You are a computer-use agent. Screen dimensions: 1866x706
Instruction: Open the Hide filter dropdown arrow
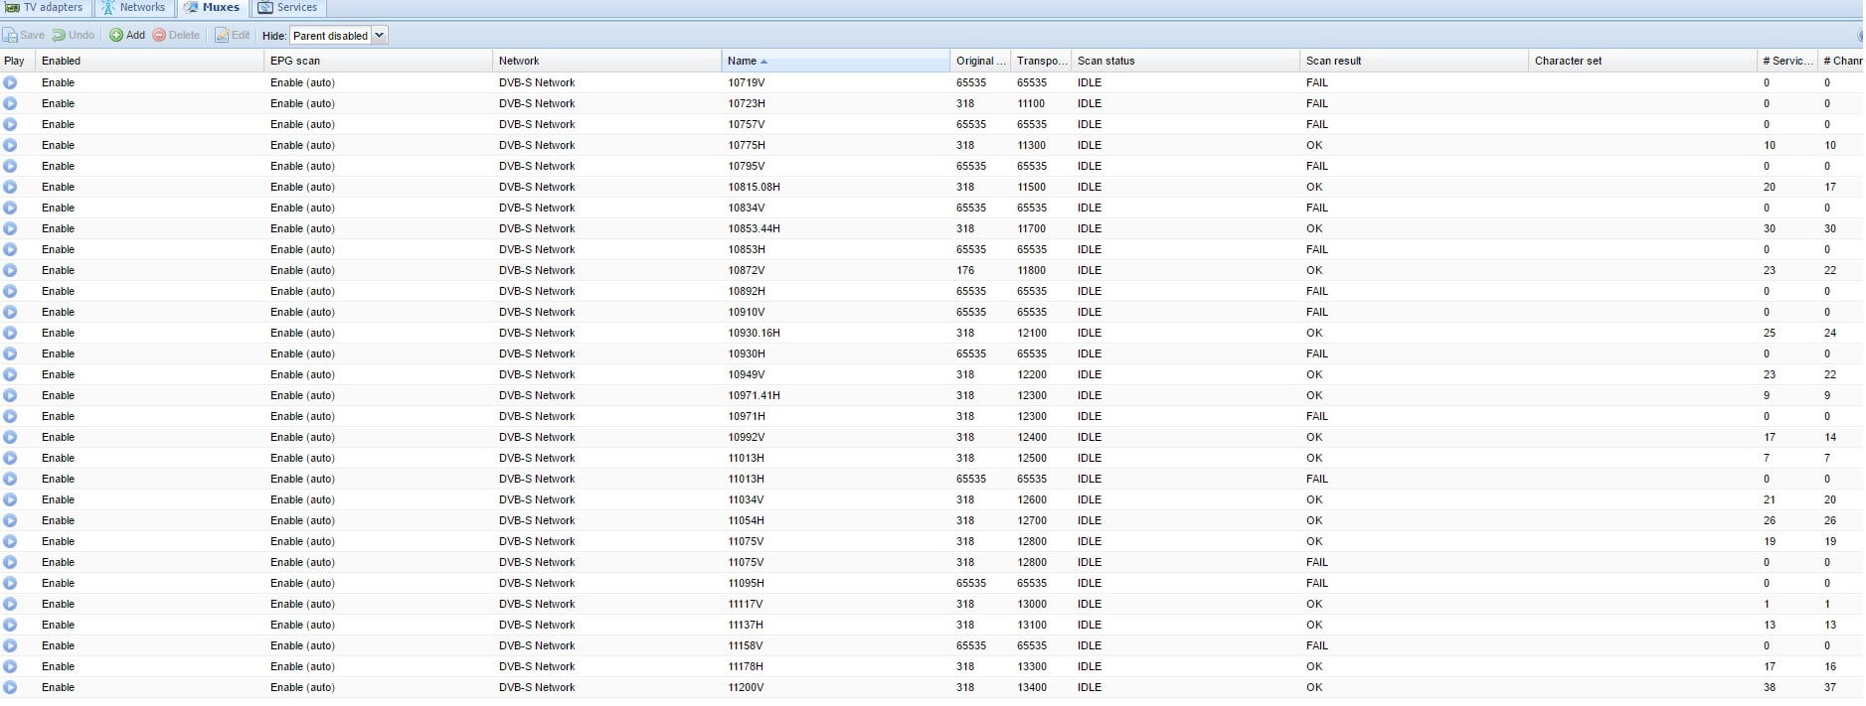pos(379,35)
